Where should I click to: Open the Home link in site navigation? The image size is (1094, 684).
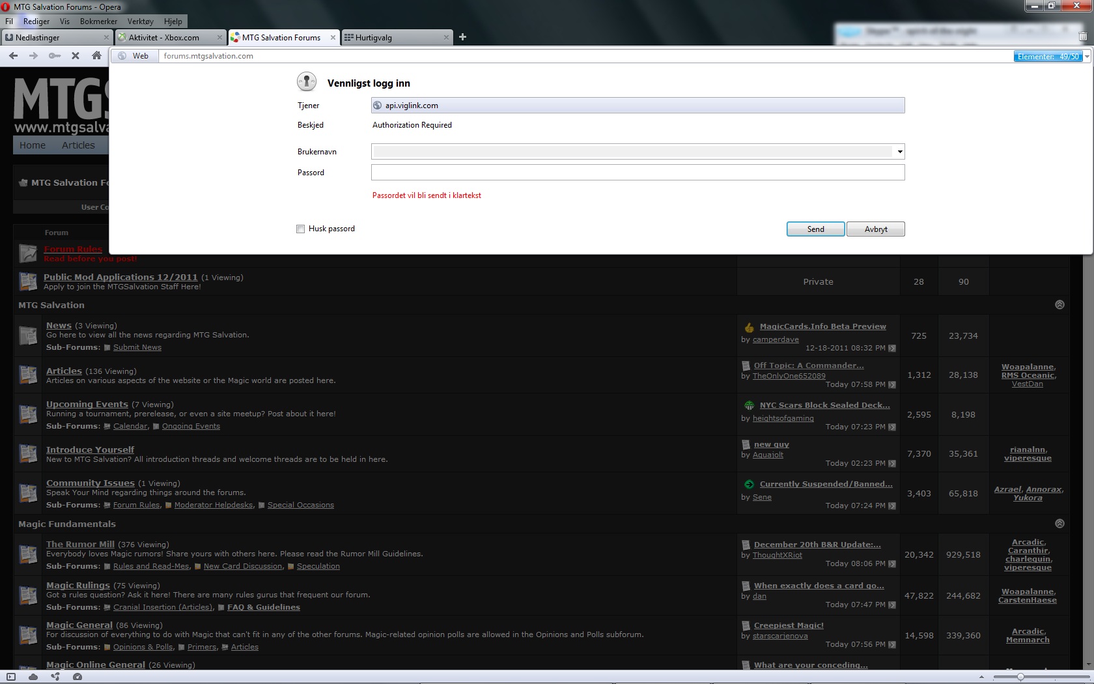33,145
